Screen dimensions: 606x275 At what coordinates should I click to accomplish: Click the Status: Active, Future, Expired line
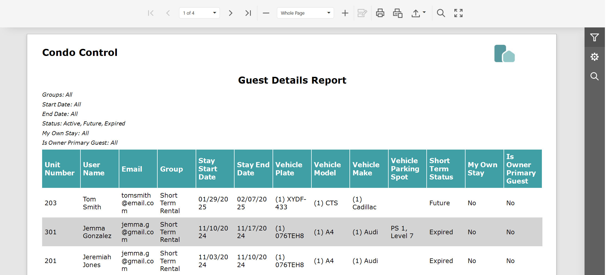[x=83, y=124]
